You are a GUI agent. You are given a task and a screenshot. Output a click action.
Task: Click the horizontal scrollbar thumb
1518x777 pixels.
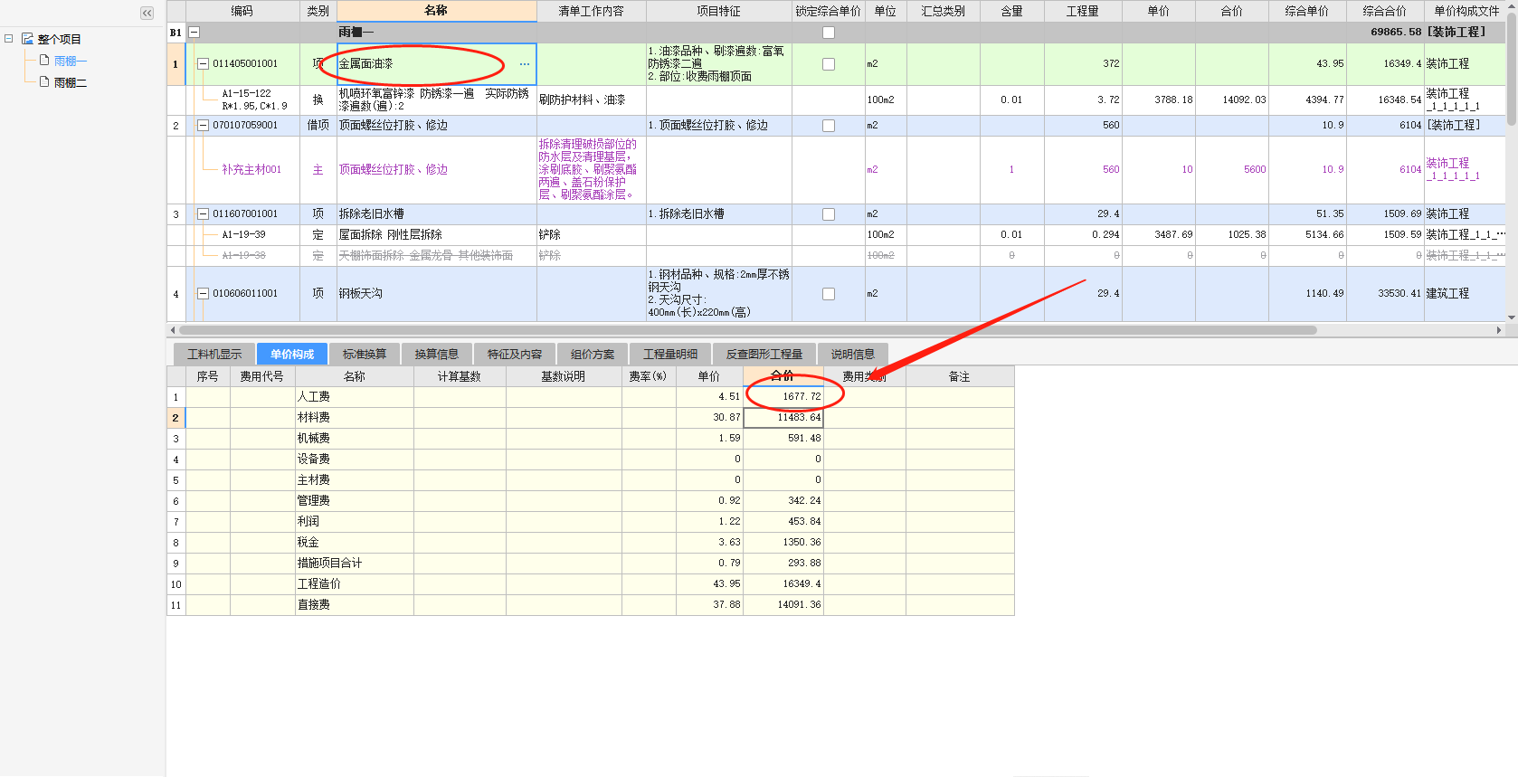(747, 330)
